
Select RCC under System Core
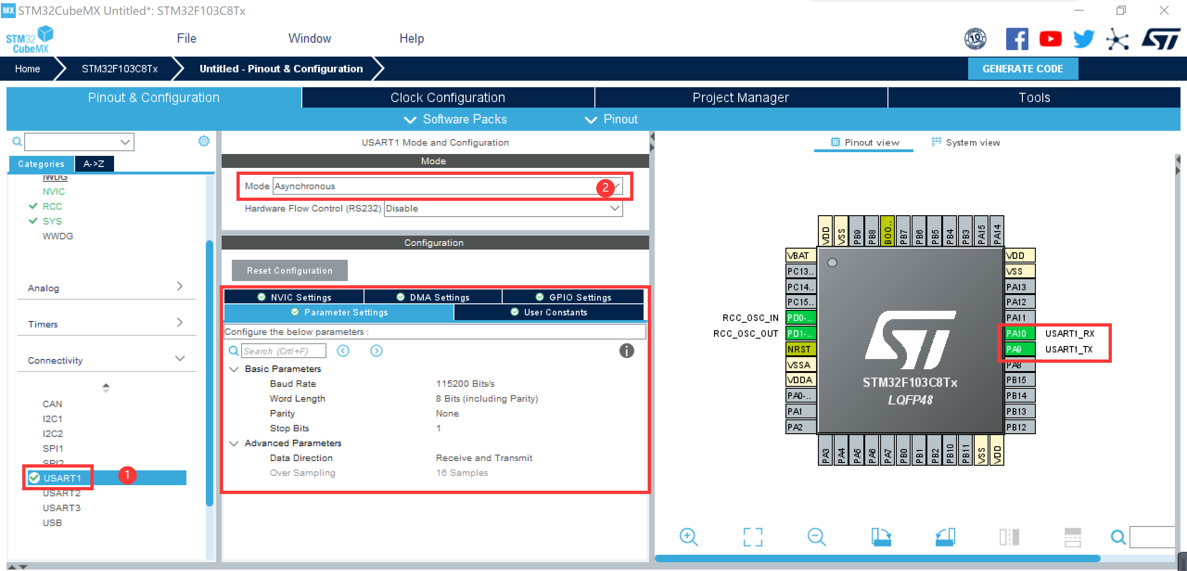coord(52,206)
